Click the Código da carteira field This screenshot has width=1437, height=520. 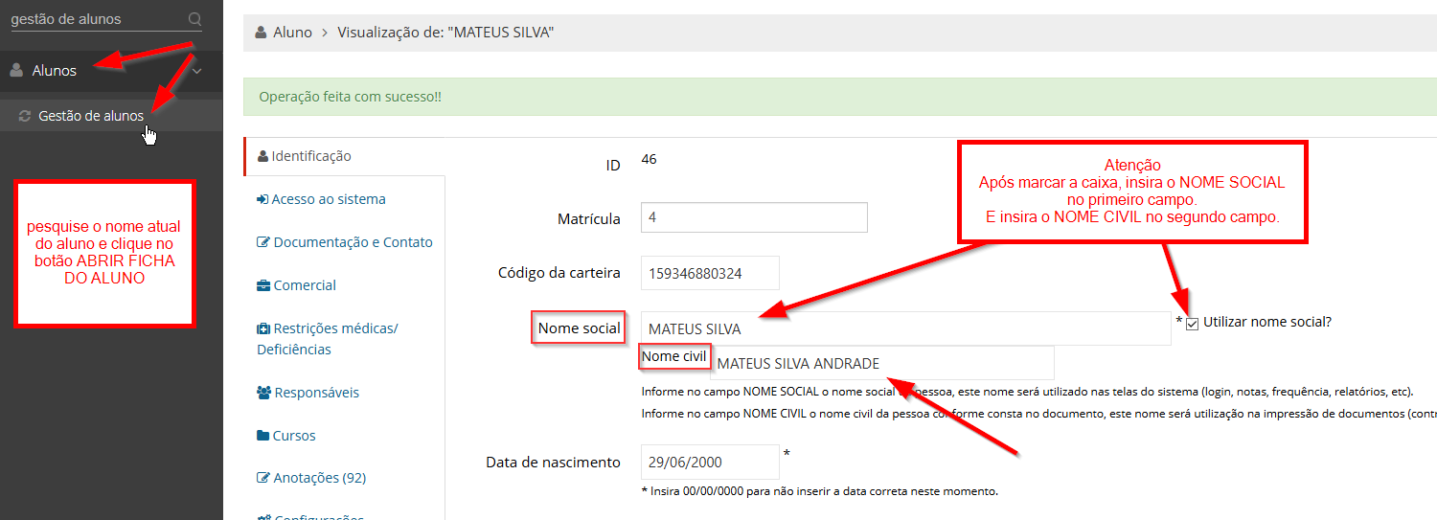(x=710, y=273)
